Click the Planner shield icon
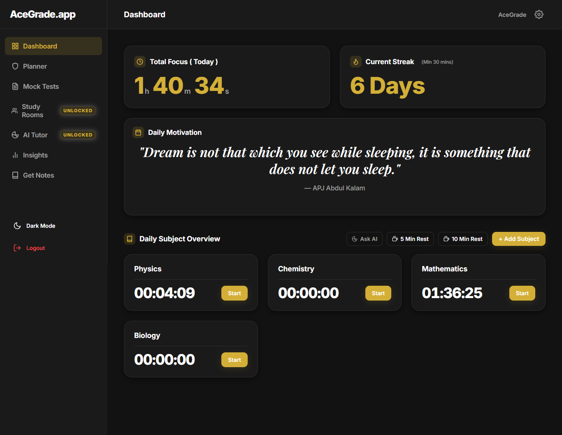The image size is (562, 435). (15, 66)
